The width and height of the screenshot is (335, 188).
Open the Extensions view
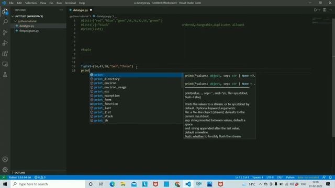pos(5,53)
